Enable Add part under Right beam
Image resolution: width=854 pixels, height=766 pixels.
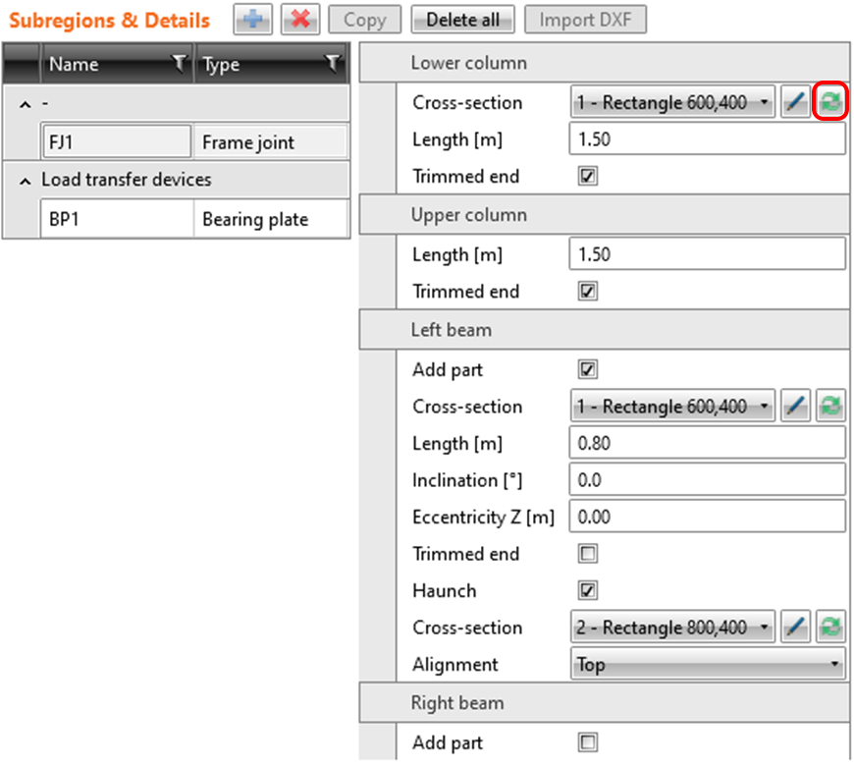point(588,742)
